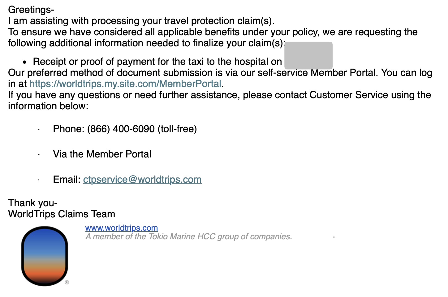Click the 'Greetings-' opening line
The image size is (448, 297).
(x=31, y=10)
